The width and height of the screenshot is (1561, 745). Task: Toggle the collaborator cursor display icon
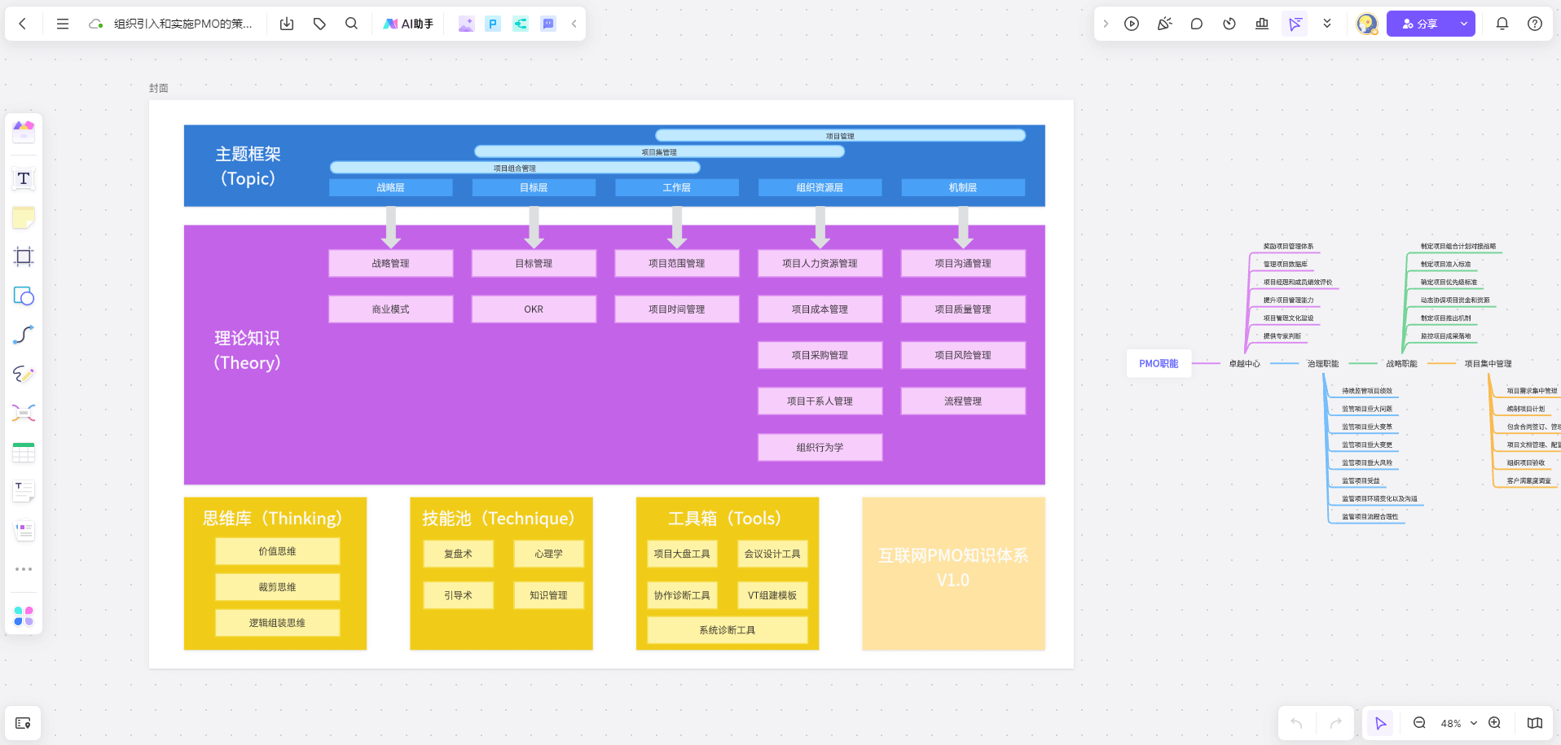point(1295,24)
